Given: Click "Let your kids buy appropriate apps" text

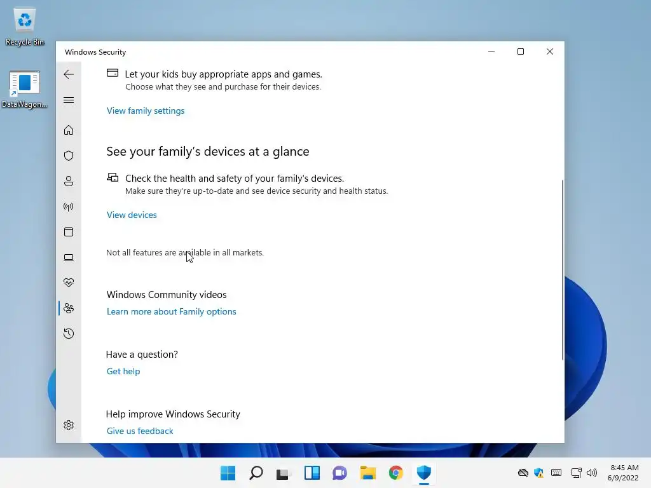Looking at the screenshot, I should pyautogui.click(x=223, y=74).
